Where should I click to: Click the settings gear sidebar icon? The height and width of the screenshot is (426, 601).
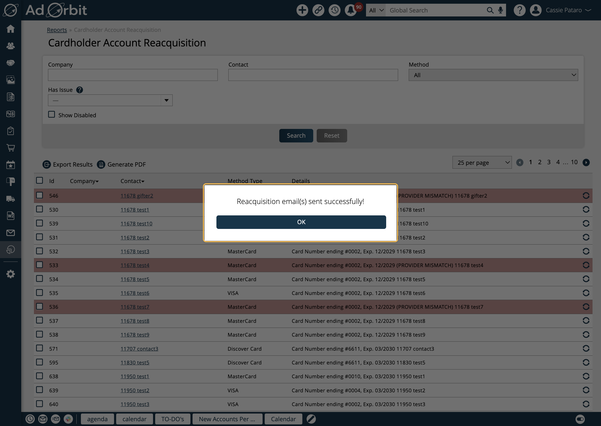tap(11, 274)
